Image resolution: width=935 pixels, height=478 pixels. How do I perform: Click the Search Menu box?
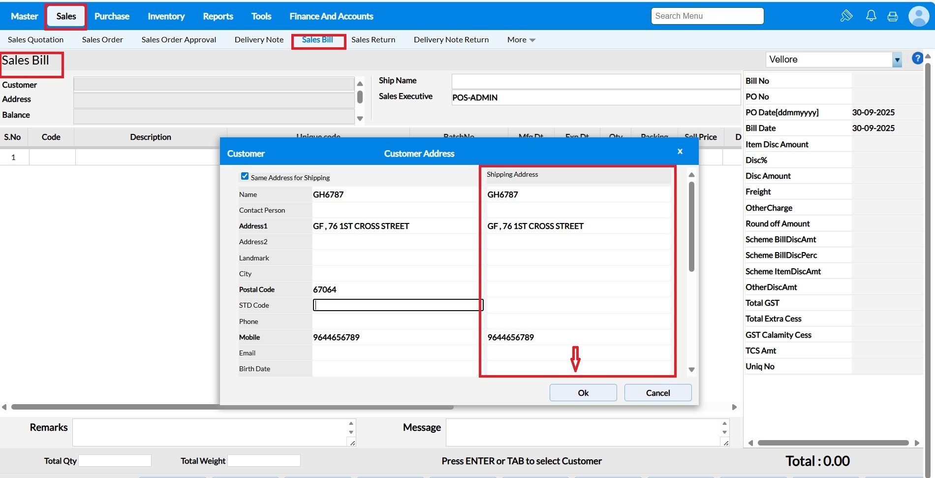707,16
